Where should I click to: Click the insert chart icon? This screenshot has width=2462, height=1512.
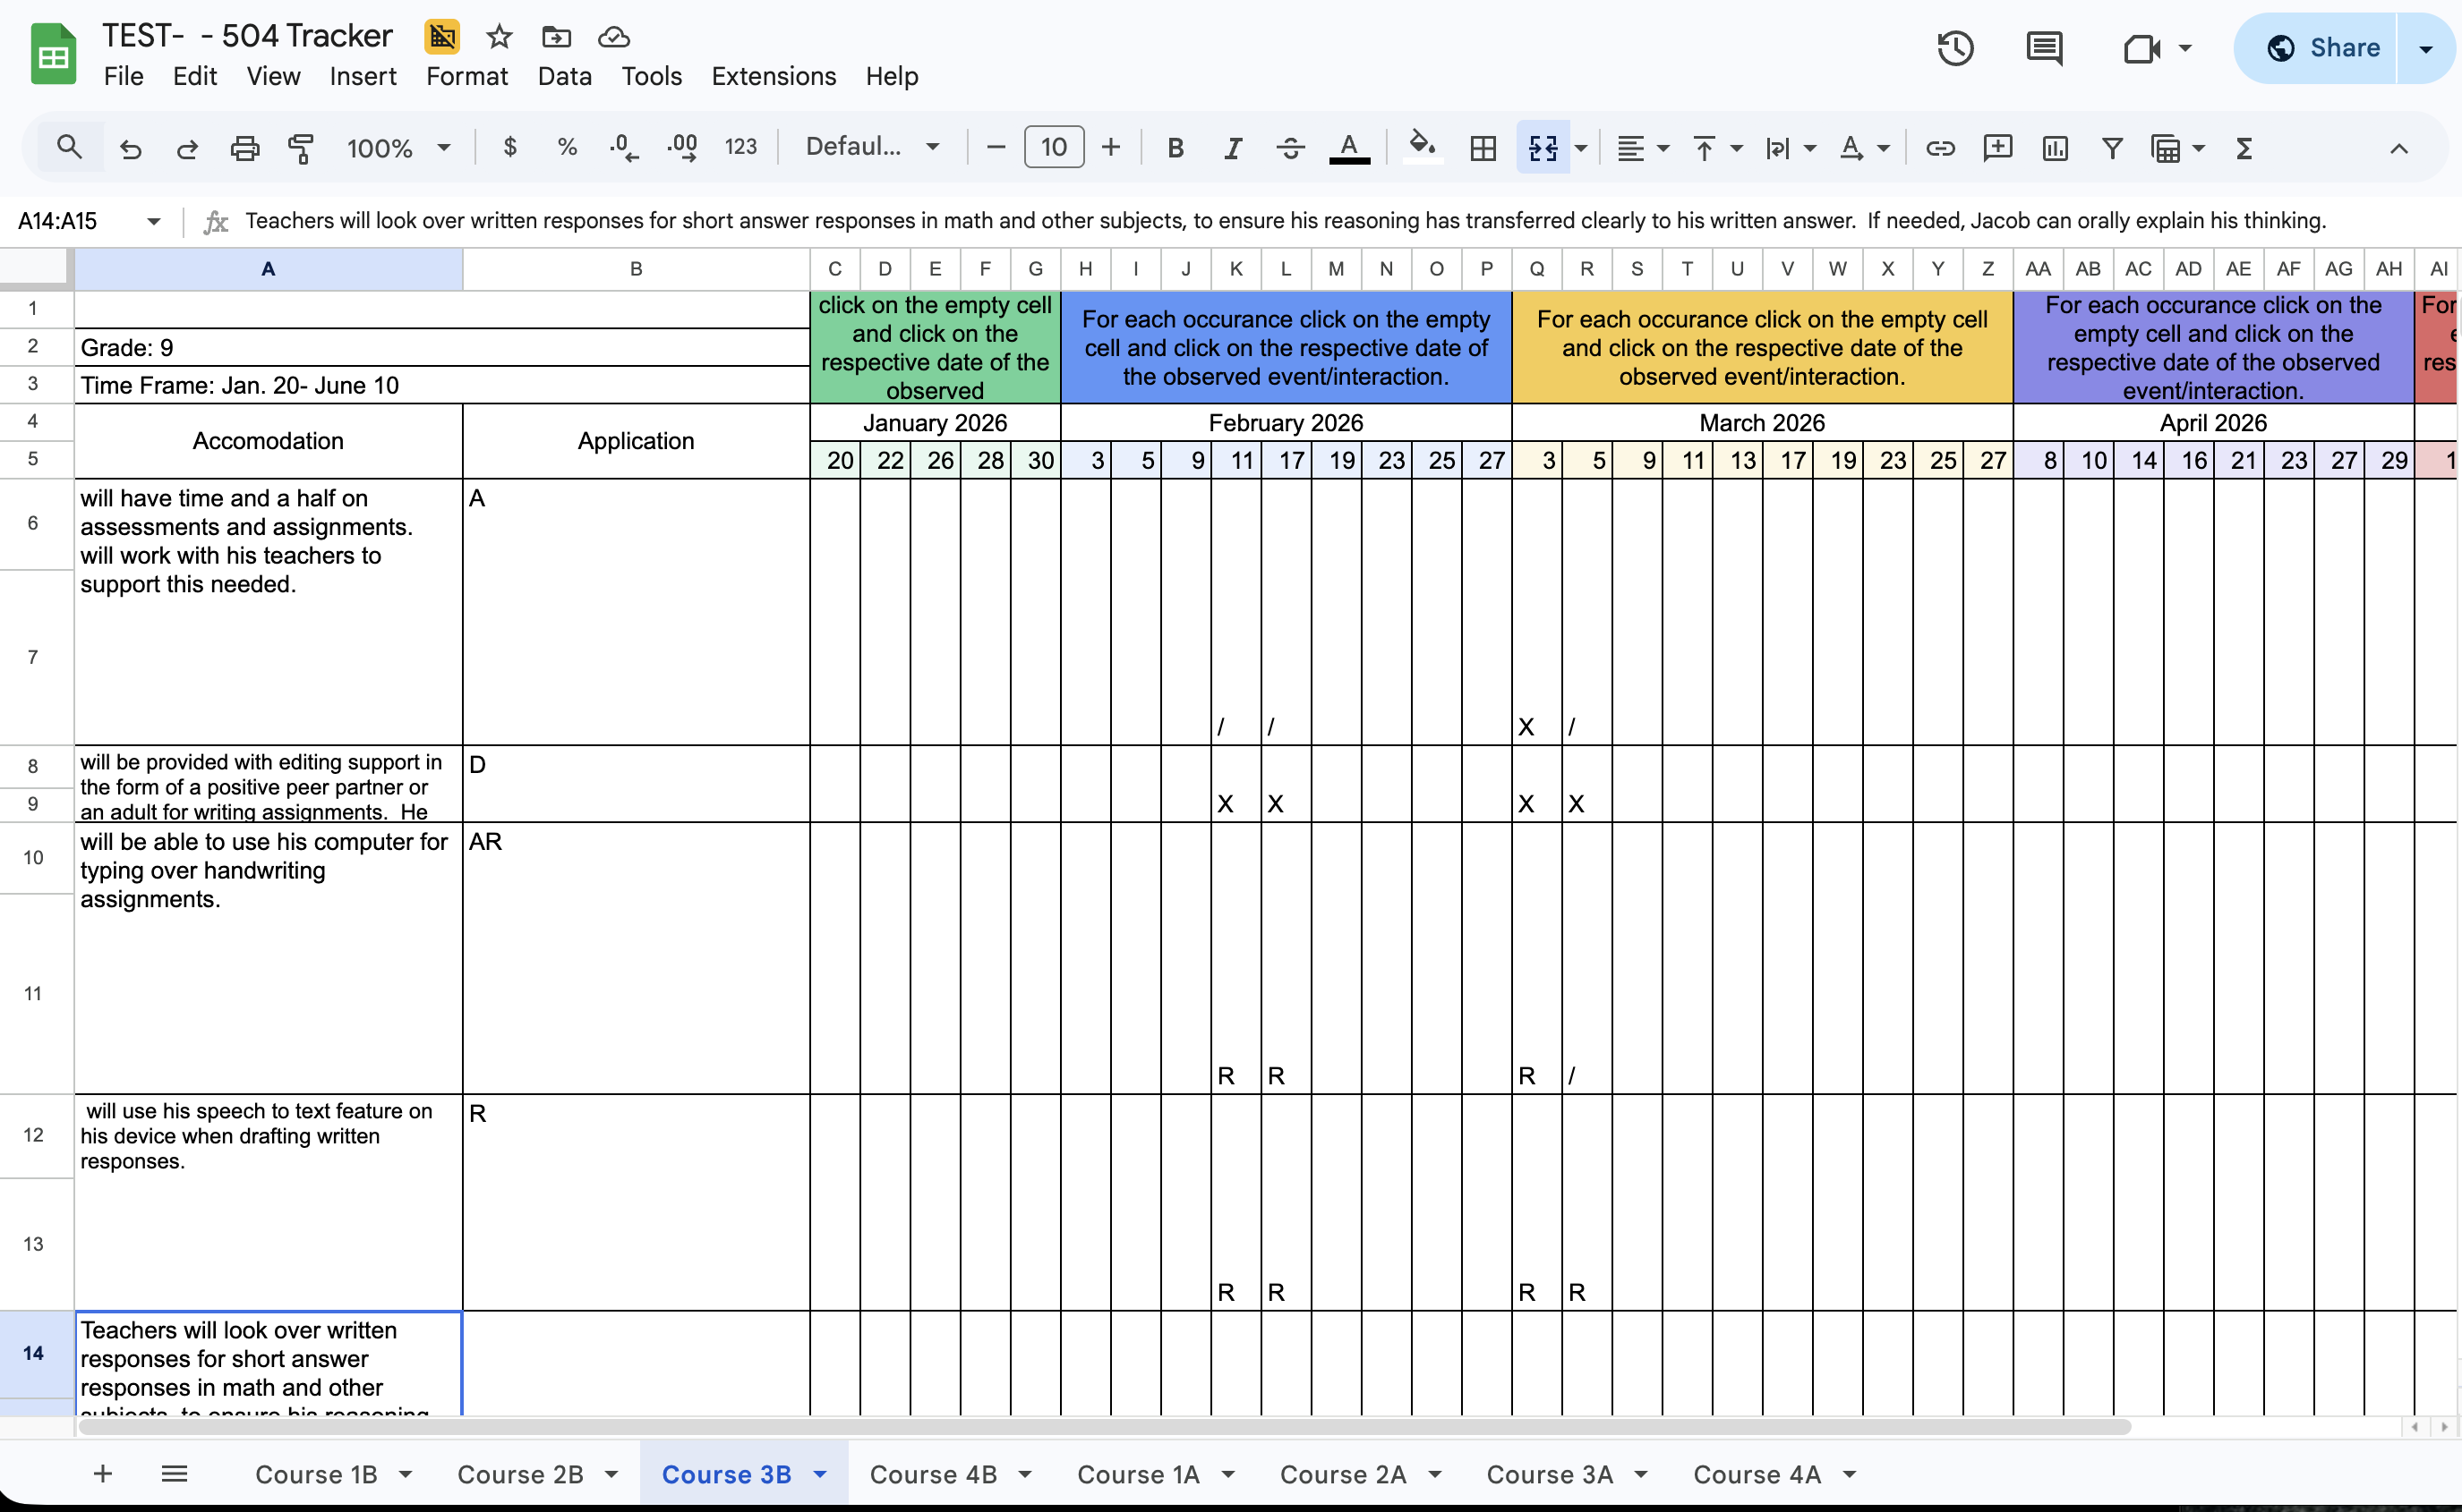[x=2055, y=148]
